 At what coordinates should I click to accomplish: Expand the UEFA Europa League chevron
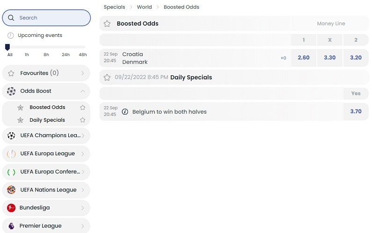(x=82, y=154)
